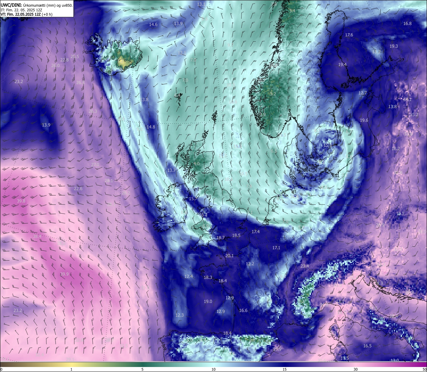Click the map value '15.2'

pos(414,115)
